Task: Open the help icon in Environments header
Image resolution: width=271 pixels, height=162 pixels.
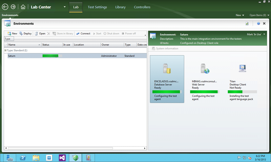Action: (x=258, y=24)
